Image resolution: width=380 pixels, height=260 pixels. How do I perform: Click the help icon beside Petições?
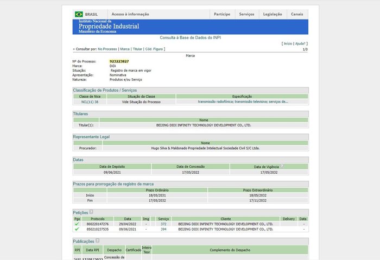click(x=91, y=212)
